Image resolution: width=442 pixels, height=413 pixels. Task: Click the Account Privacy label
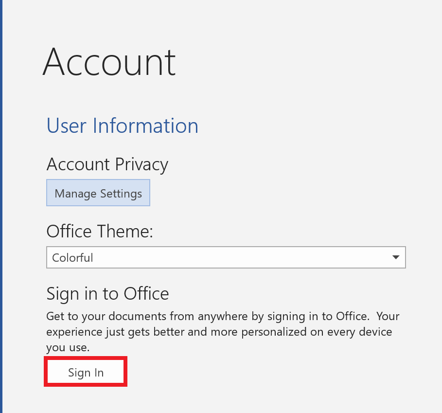click(x=107, y=164)
